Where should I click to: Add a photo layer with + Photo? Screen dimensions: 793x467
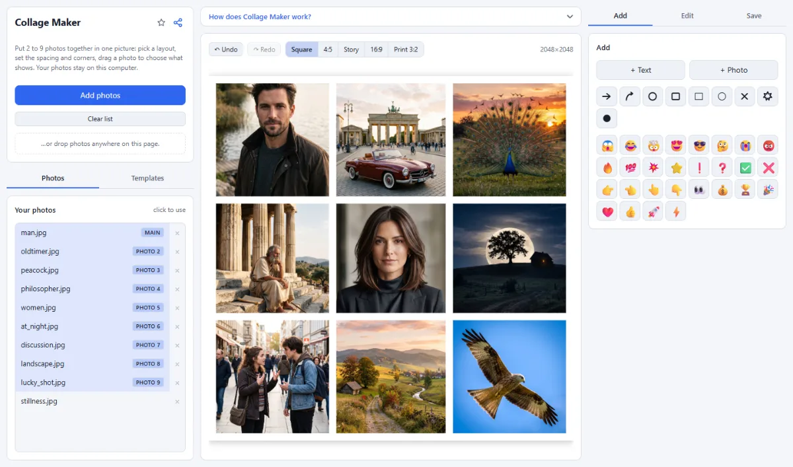(x=734, y=70)
